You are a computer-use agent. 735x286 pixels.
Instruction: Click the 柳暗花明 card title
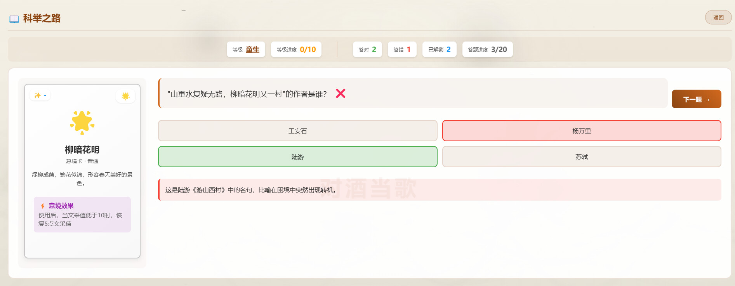(x=82, y=150)
